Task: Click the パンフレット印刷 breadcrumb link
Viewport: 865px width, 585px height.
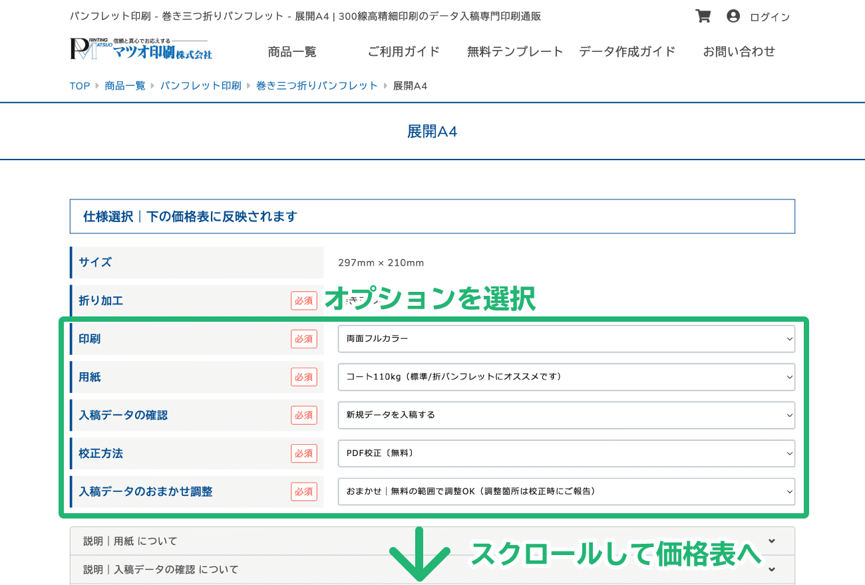Action: pos(202,85)
